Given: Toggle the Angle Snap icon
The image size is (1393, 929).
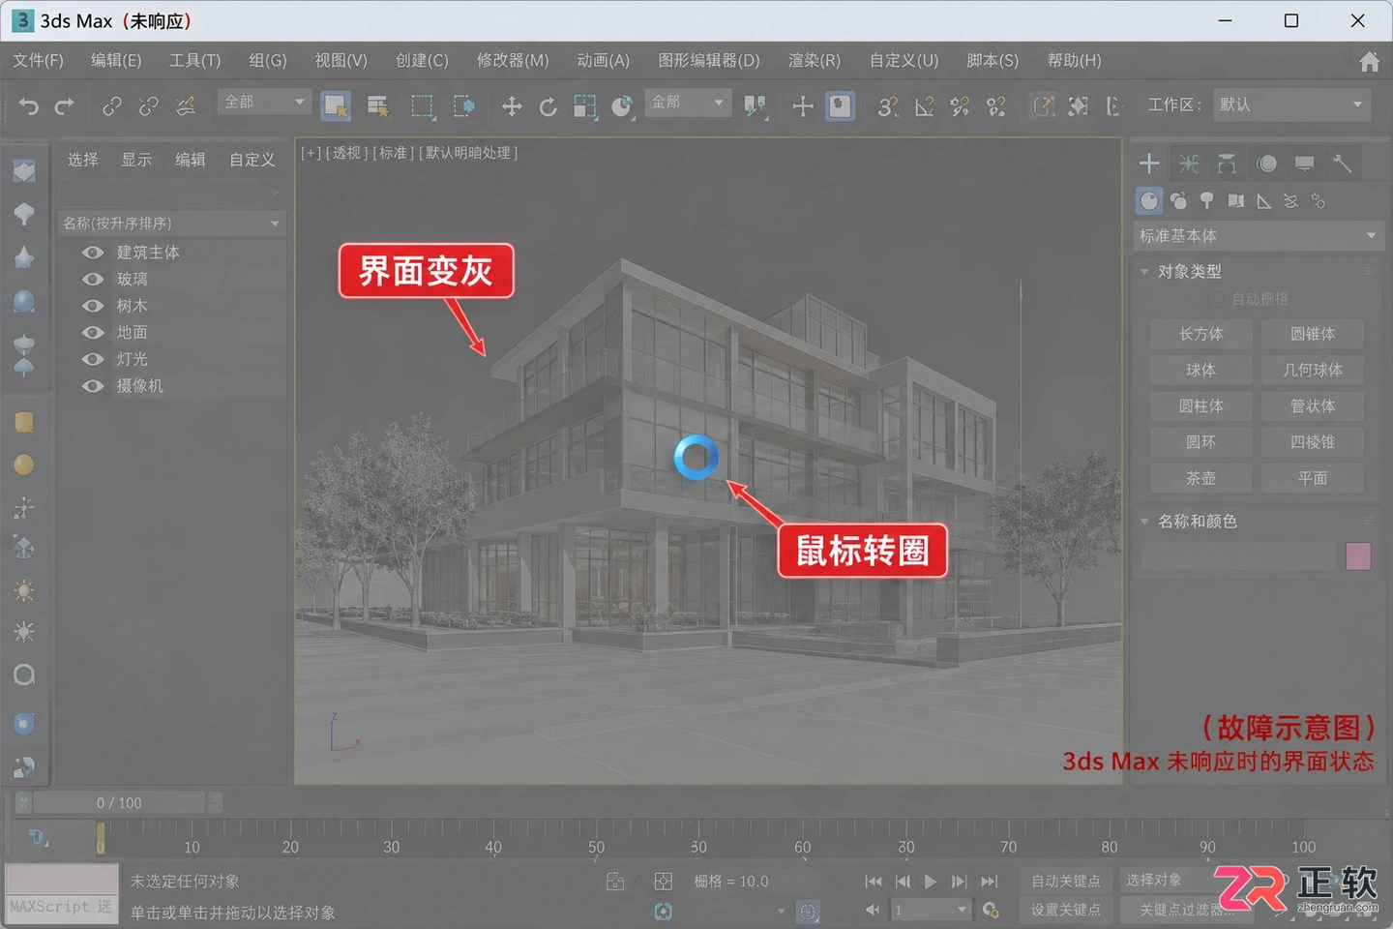Looking at the screenshot, I should tap(924, 105).
